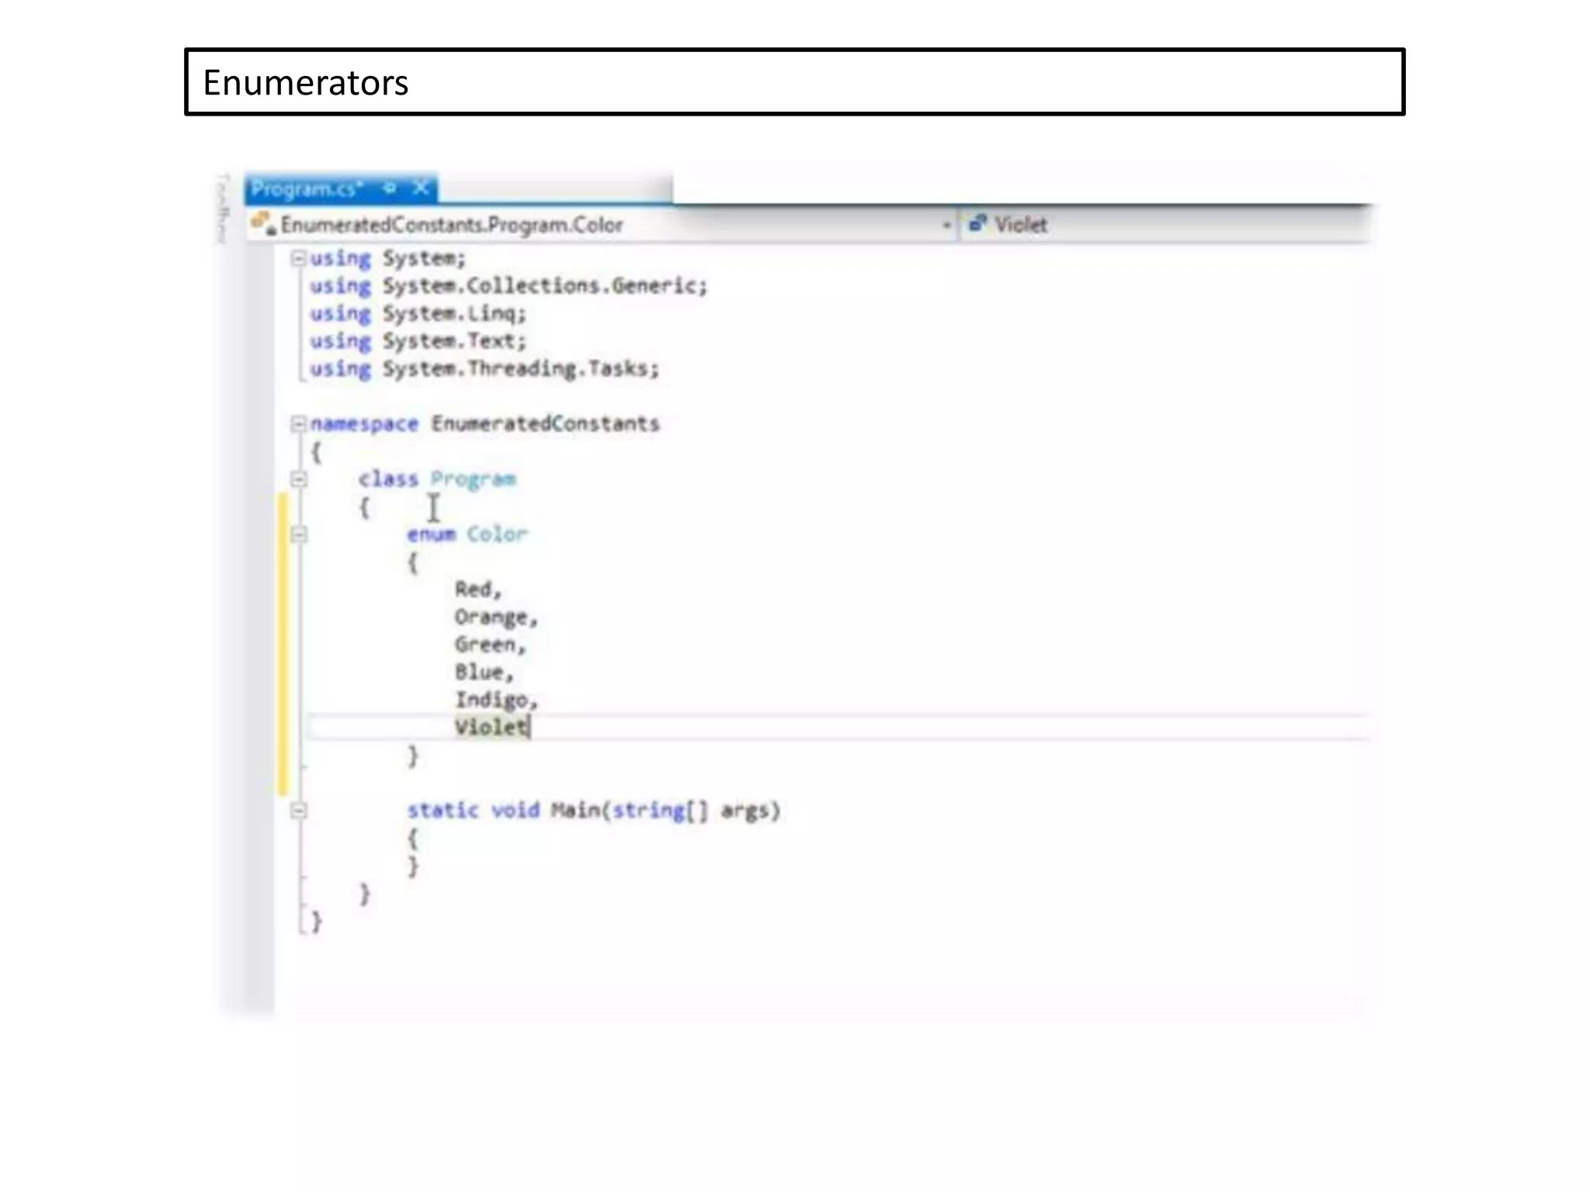This screenshot has width=1590, height=1192.
Task: Click the Violet member icon in navigation bar
Action: 977,224
